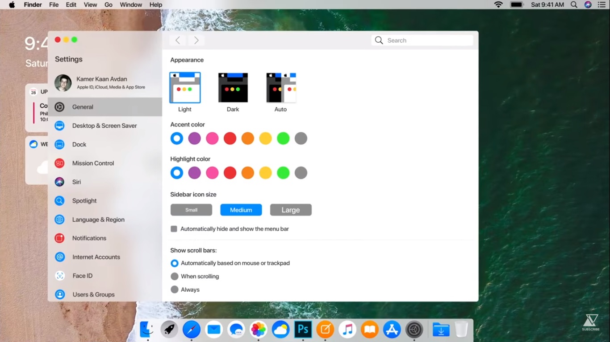Choose the graphite gray highlight color
Screen dimensions: 610x342
point(301,173)
